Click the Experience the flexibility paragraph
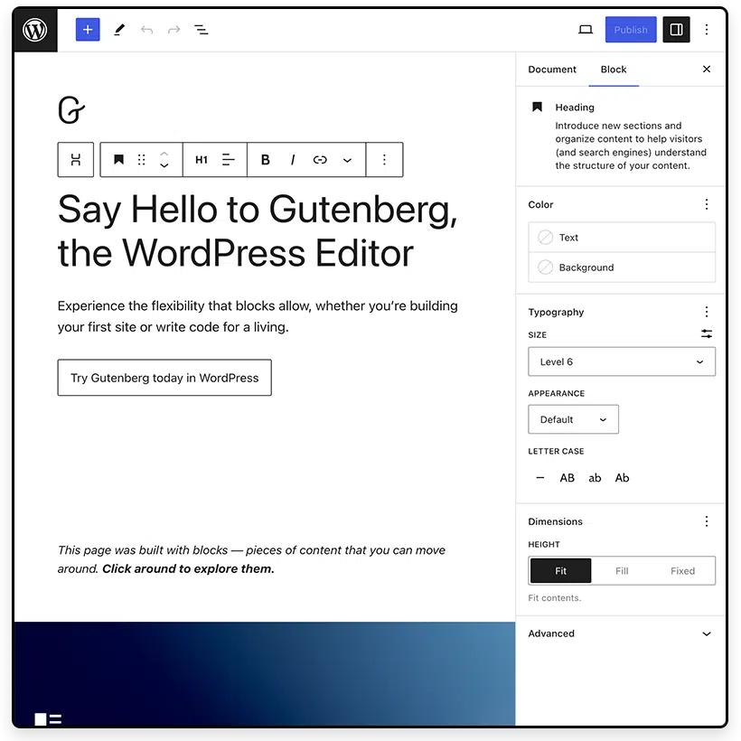The height and width of the screenshot is (741, 741). click(x=258, y=316)
